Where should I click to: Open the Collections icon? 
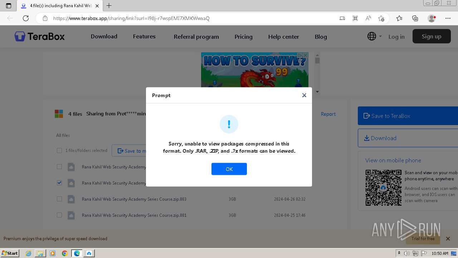pos(415,18)
